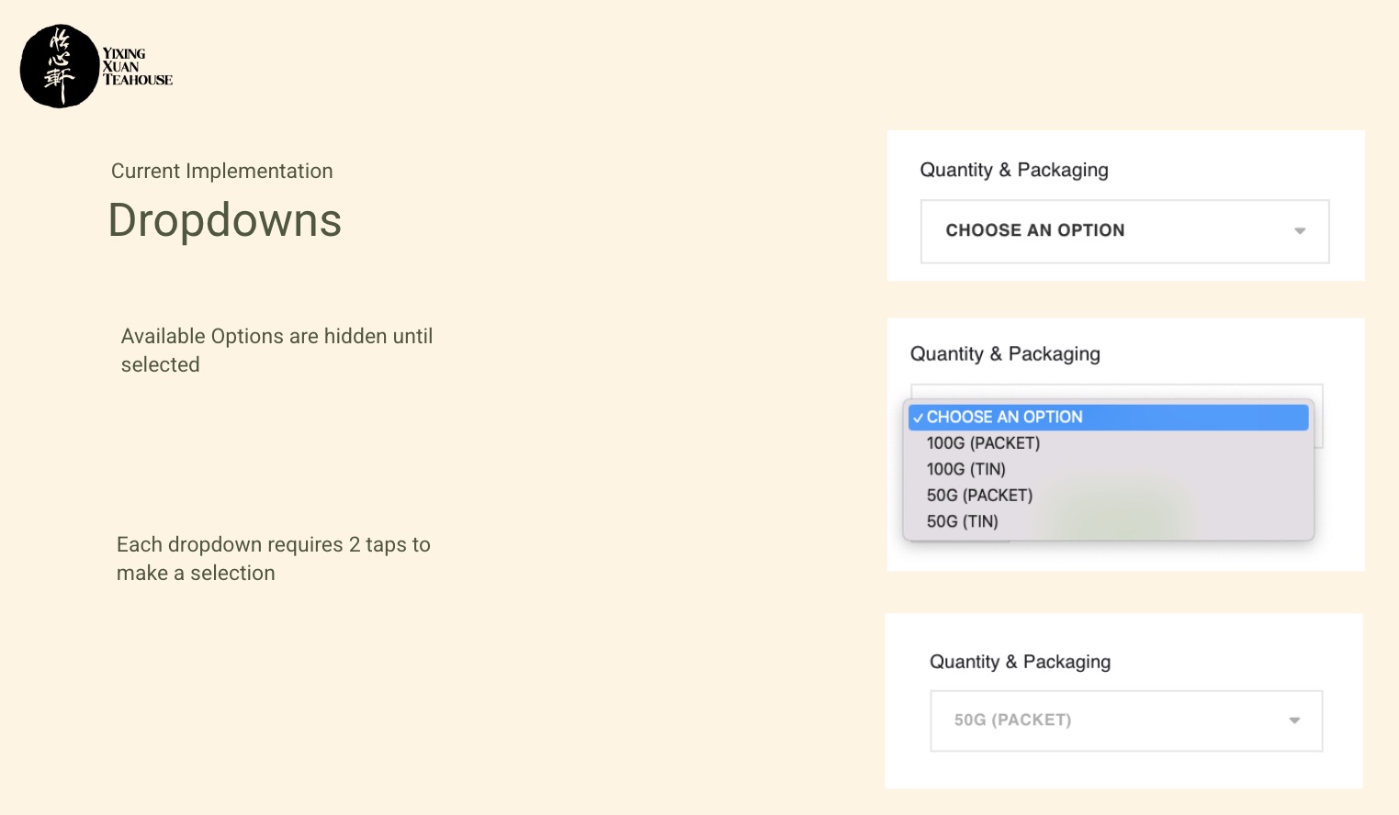Click 'Quantity & Packaging' label above 'CHOOSE AN OPTION' box
The height and width of the screenshot is (815, 1399).
[x=1014, y=170]
